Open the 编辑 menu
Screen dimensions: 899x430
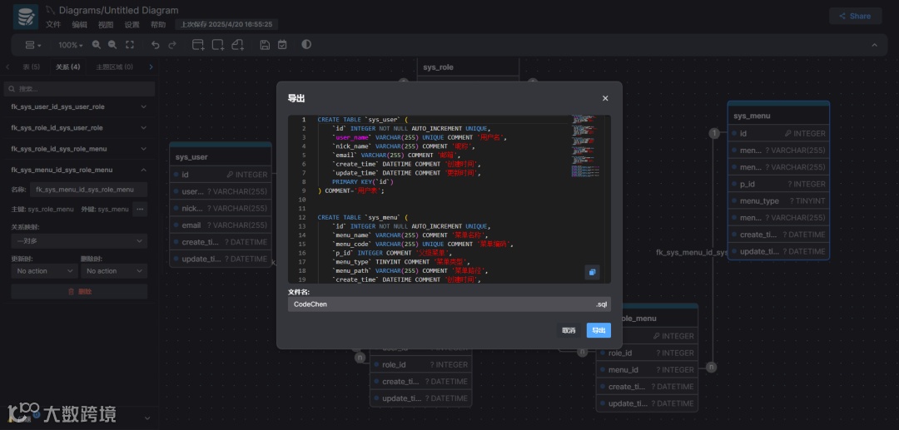[80, 25]
